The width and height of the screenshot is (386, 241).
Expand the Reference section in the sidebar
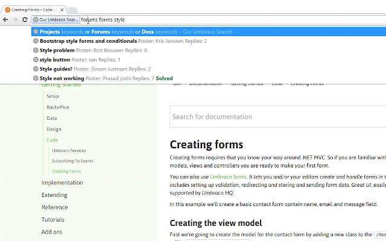(55, 207)
